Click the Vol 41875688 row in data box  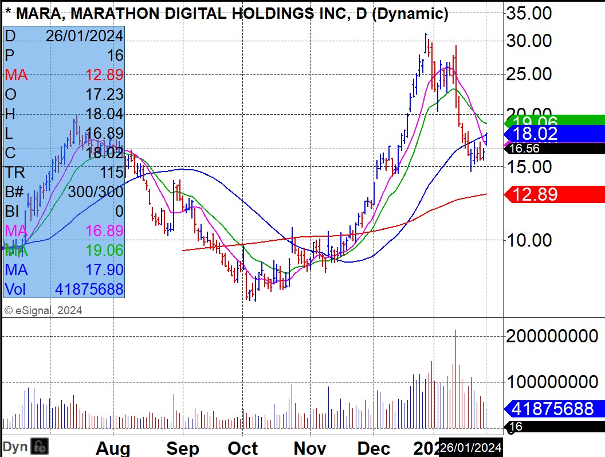pos(64,289)
